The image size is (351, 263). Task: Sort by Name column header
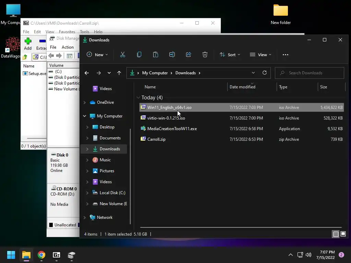coord(150,87)
